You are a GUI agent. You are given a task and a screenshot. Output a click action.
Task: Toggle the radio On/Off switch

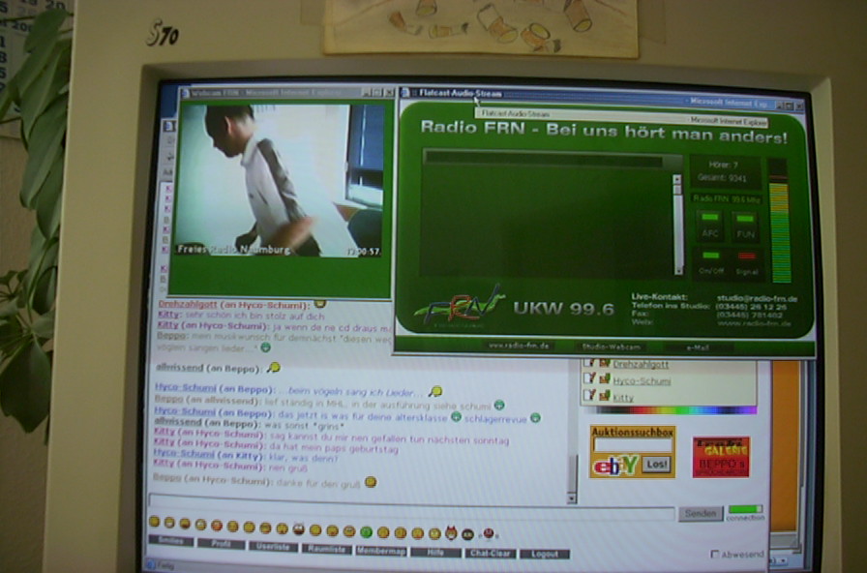(711, 257)
